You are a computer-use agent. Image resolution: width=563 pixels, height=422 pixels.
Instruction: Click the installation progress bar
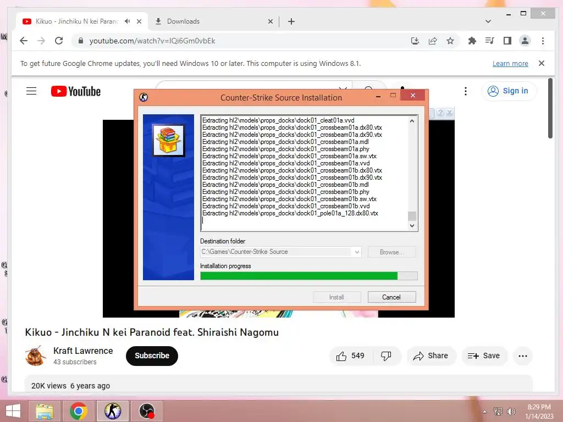309,276
